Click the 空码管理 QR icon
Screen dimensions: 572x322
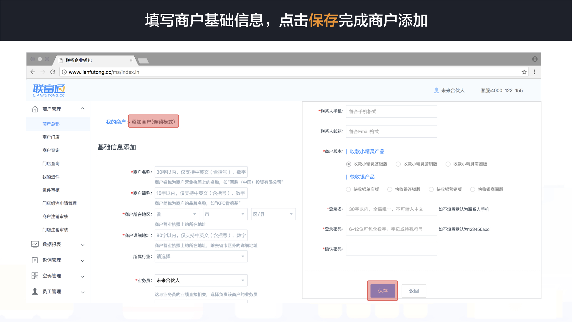35,276
